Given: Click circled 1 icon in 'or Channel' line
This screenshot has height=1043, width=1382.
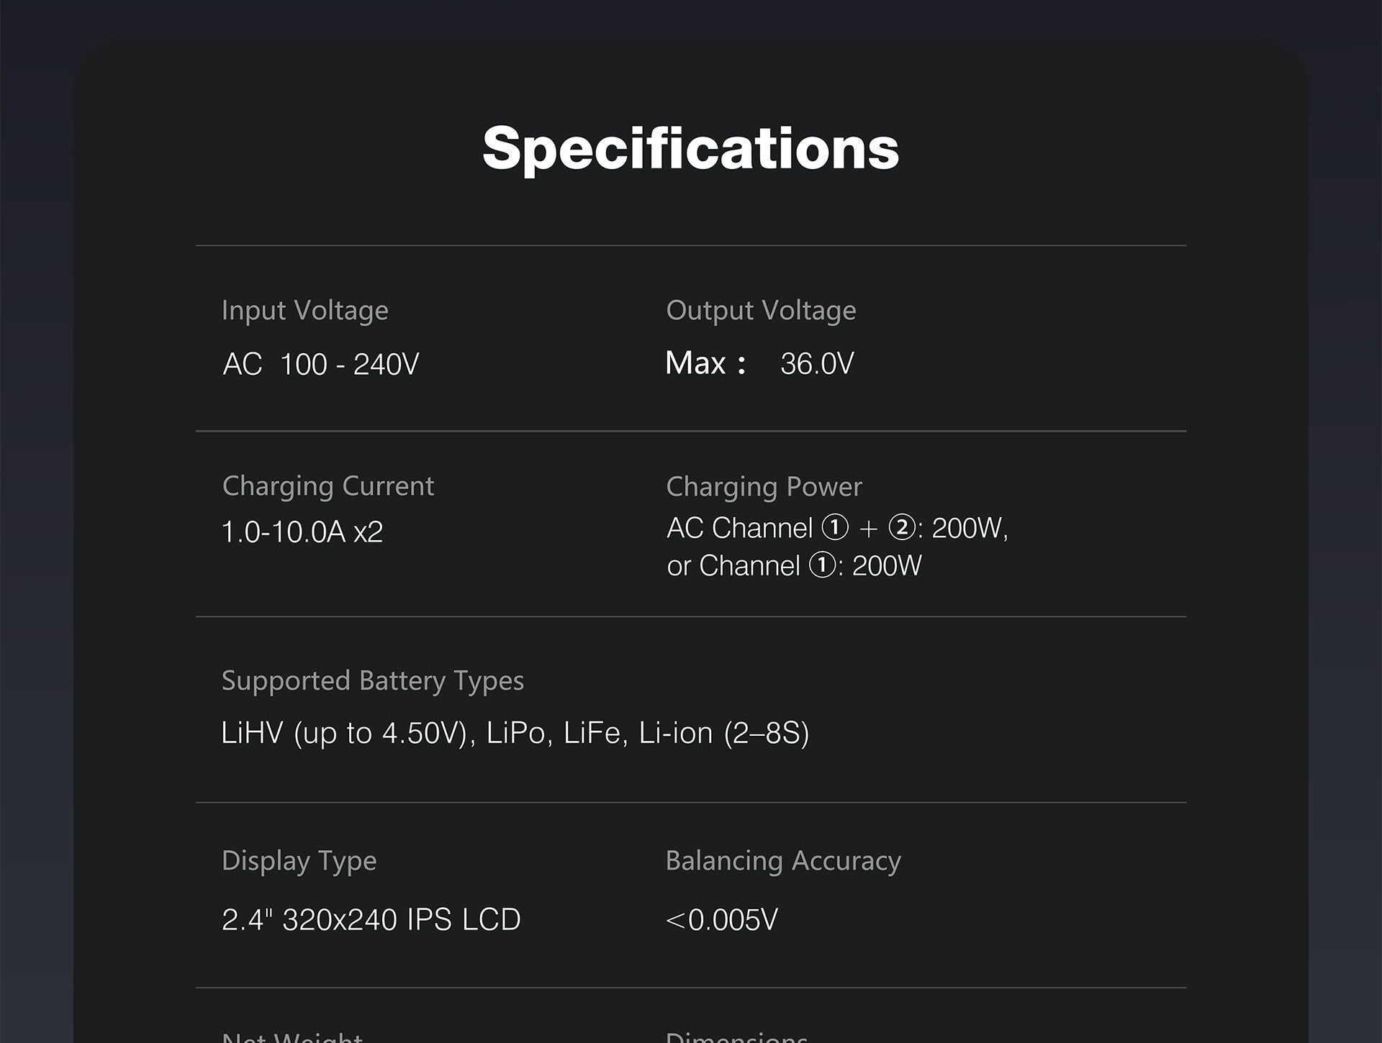Looking at the screenshot, I should (823, 565).
